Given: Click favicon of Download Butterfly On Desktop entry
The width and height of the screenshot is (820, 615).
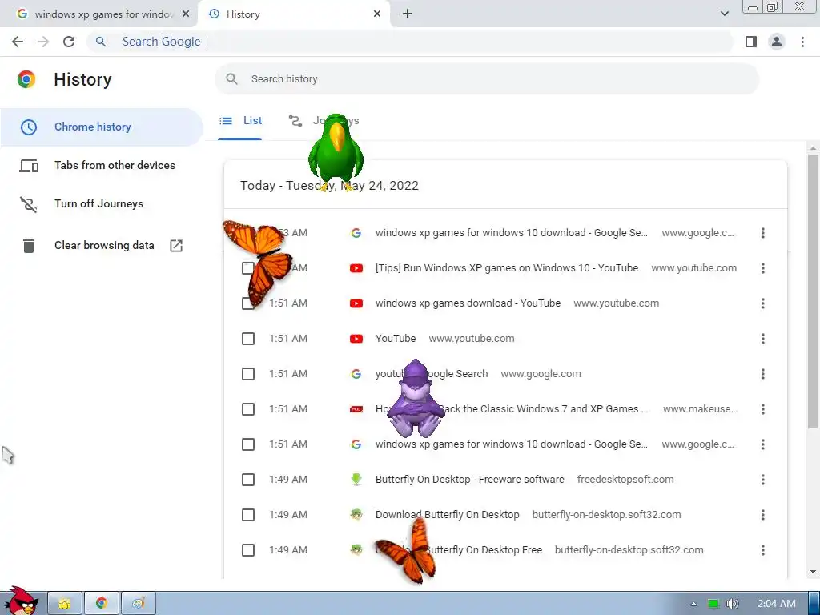Looking at the screenshot, I should [356, 515].
